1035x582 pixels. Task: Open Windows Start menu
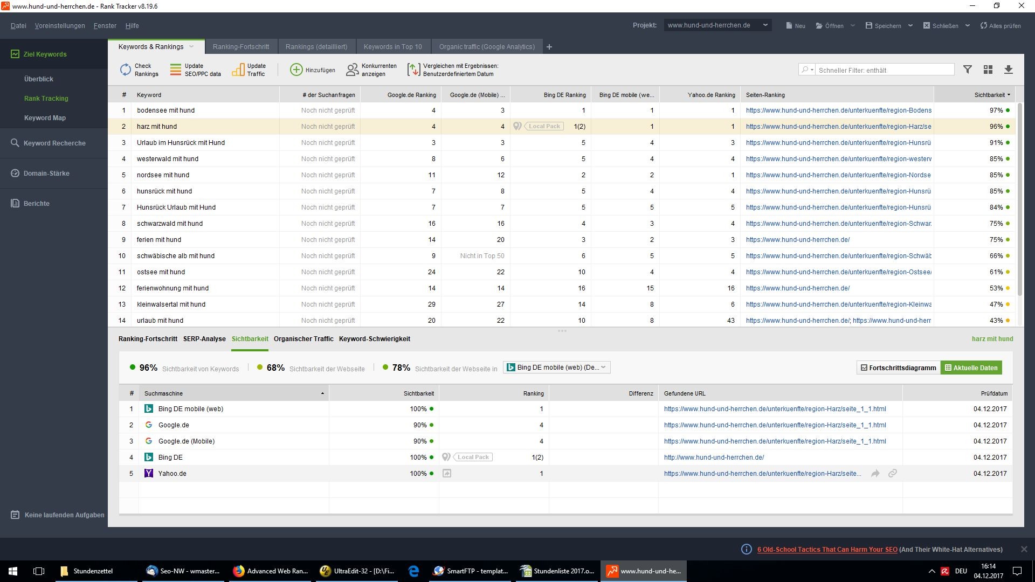[x=13, y=571]
